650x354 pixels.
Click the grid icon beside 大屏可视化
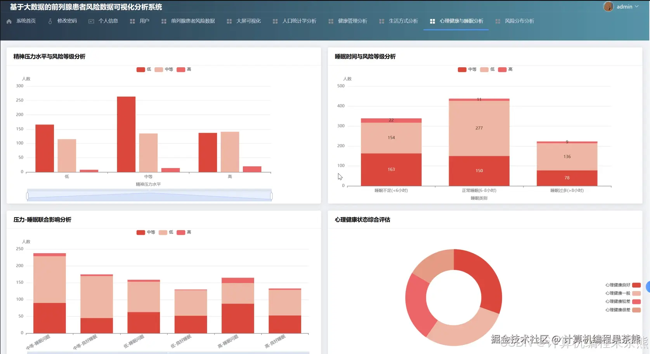click(x=229, y=21)
